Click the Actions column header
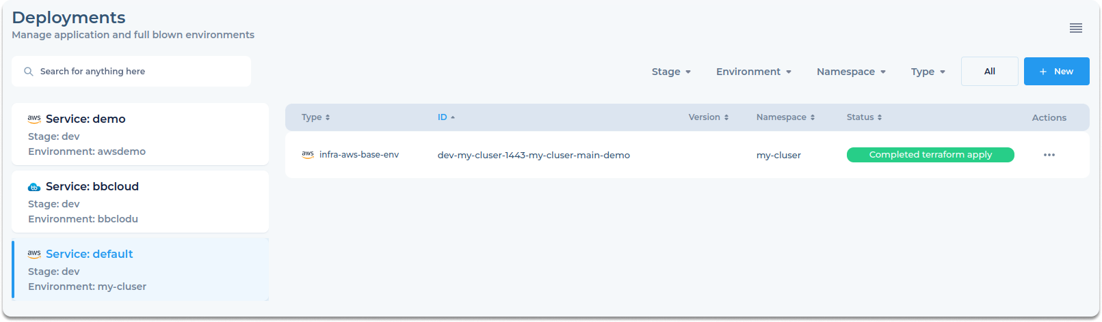 coord(1049,117)
